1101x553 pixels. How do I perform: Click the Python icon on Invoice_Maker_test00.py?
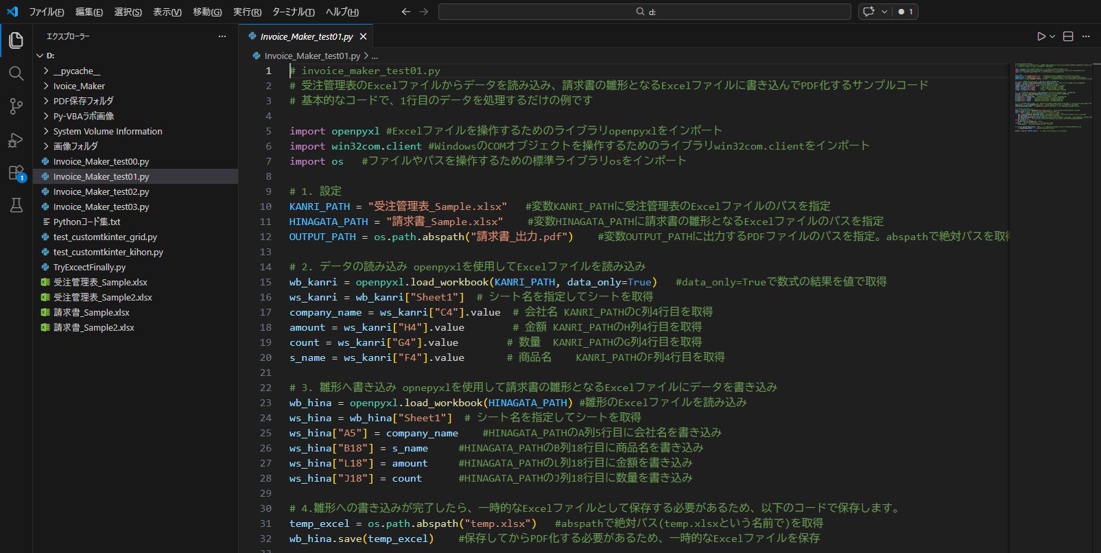pos(45,161)
